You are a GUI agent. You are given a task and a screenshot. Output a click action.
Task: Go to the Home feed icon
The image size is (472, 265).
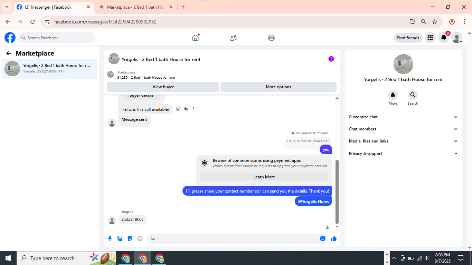[x=196, y=38]
